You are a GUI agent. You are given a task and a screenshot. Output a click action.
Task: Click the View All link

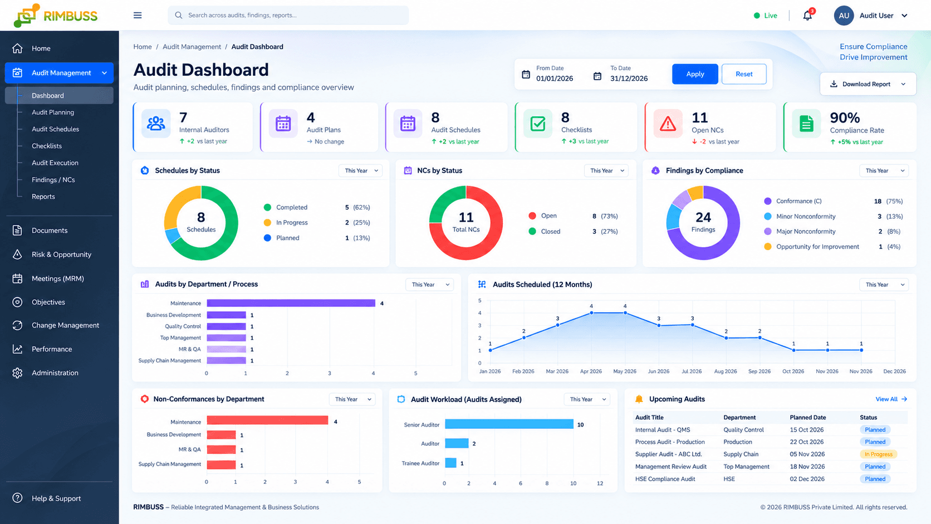coord(891,399)
